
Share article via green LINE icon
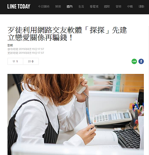(x=134, y=61)
